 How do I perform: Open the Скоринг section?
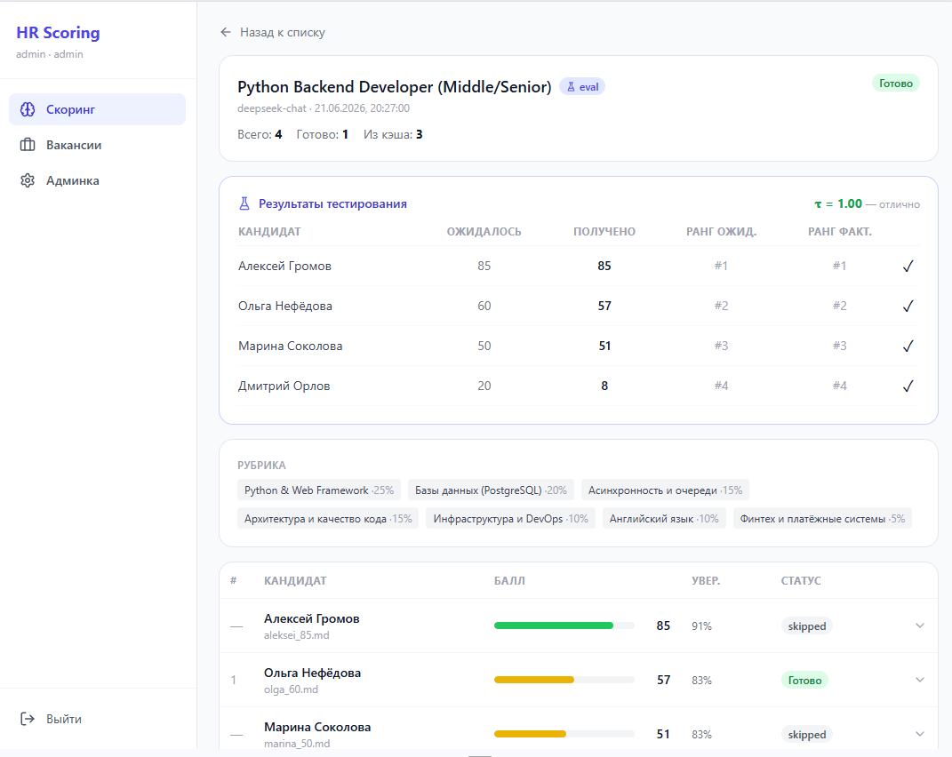(97, 109)
